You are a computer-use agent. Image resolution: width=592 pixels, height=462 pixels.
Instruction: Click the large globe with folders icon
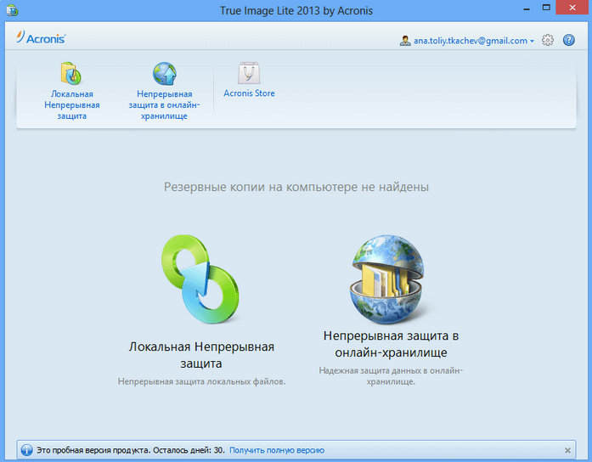click(386, 279)
